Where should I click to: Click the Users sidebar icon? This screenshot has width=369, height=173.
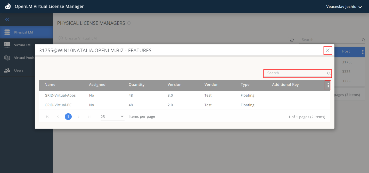click(x=7, y=70)
